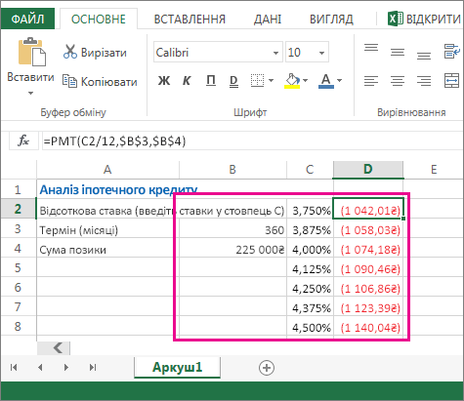Image resolution: width=464 pixels, height=401 pixels.
Task: Click the Paste clipboard icon
Action: point(31,52)
